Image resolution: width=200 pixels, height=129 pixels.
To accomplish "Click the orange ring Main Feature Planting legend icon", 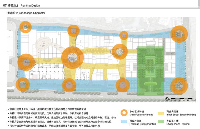I will point(124,113).
